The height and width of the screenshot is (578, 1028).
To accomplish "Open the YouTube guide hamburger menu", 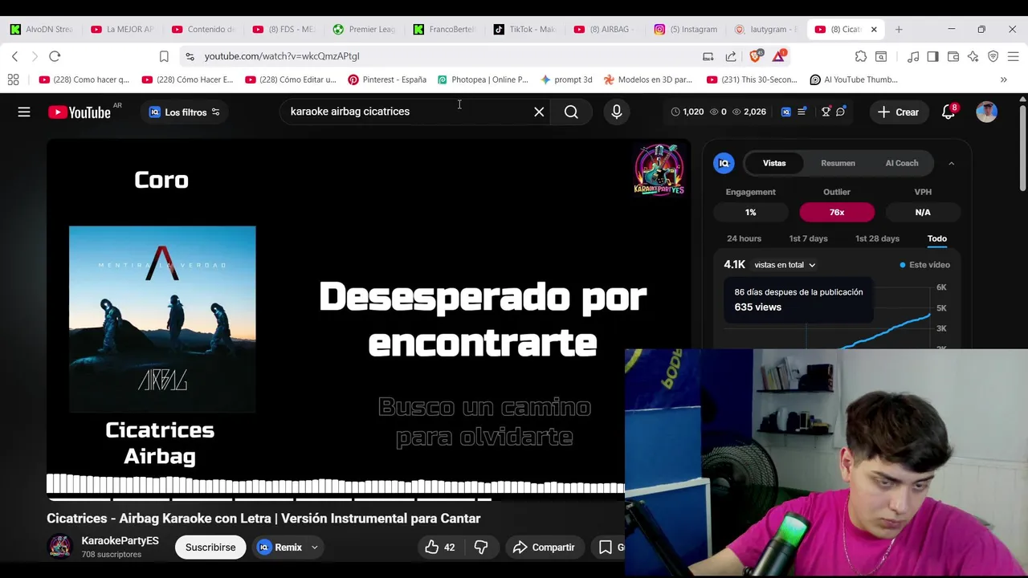I will pos(24,112).
